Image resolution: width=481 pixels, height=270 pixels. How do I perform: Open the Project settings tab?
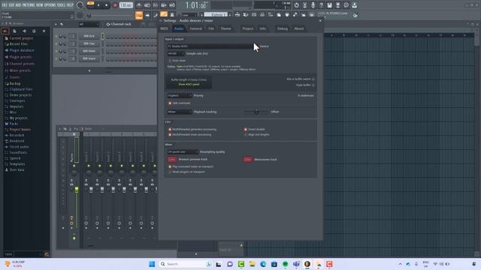(x=247, y=28)
